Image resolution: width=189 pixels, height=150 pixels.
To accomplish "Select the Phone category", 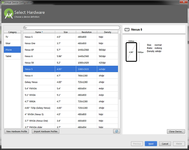I will click(12, 50).
